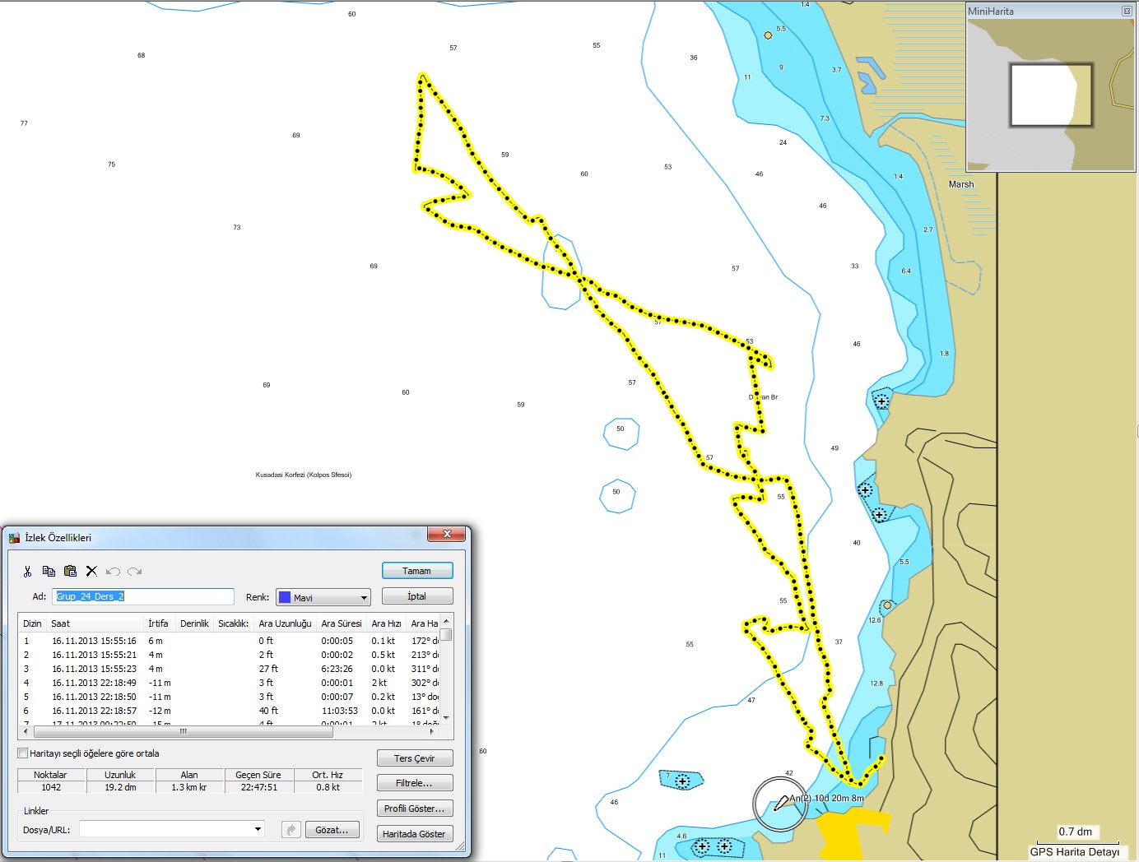Click the Noktalar value 1042

click(x=51, y=787)
